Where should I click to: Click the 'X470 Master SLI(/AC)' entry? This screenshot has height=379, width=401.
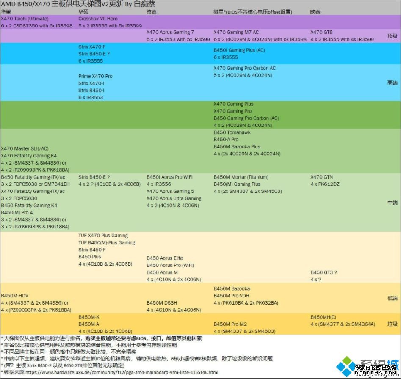point(25,148)
